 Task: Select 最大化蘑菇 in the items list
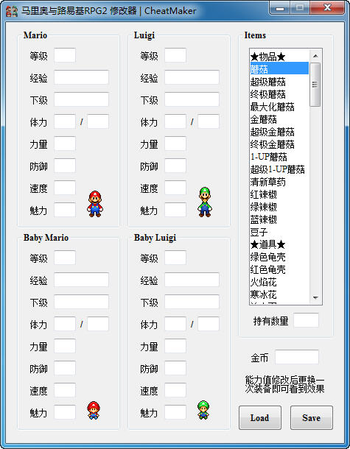[279, 107]
